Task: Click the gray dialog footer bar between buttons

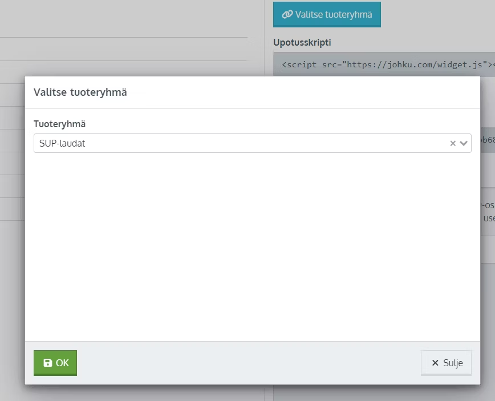Action: pos(249,363)
